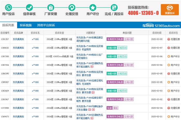The height and width of the screenshot is (120, 181).
Task: Open complaint 购车以后厂家变相降价
Action: click(89, 56)
